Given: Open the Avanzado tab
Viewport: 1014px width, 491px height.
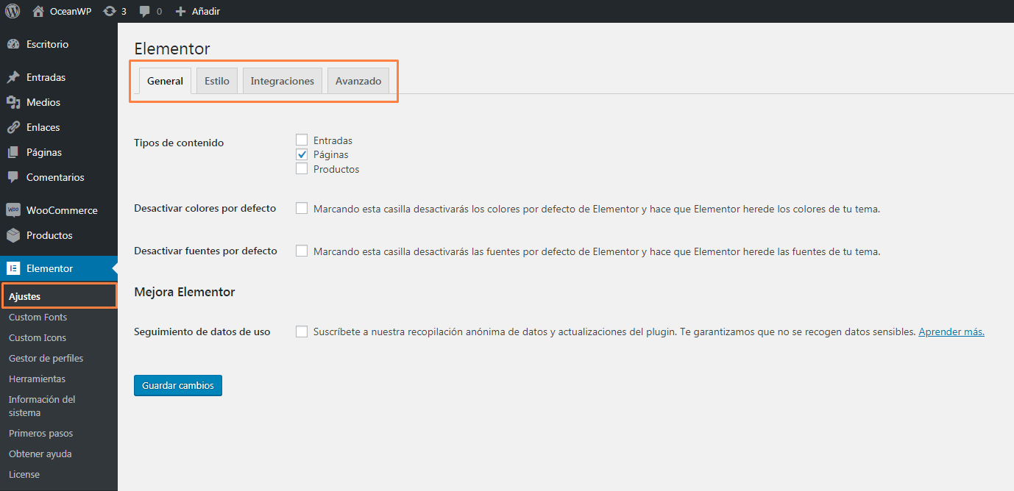Looking at the screenshot, I should click(358, 81).
